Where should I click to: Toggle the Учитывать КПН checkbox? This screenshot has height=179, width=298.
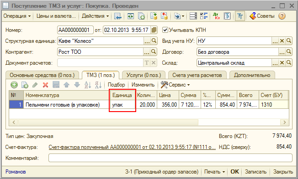[165, 30]
